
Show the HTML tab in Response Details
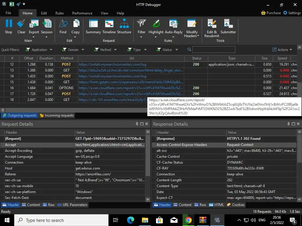[216, 205]
